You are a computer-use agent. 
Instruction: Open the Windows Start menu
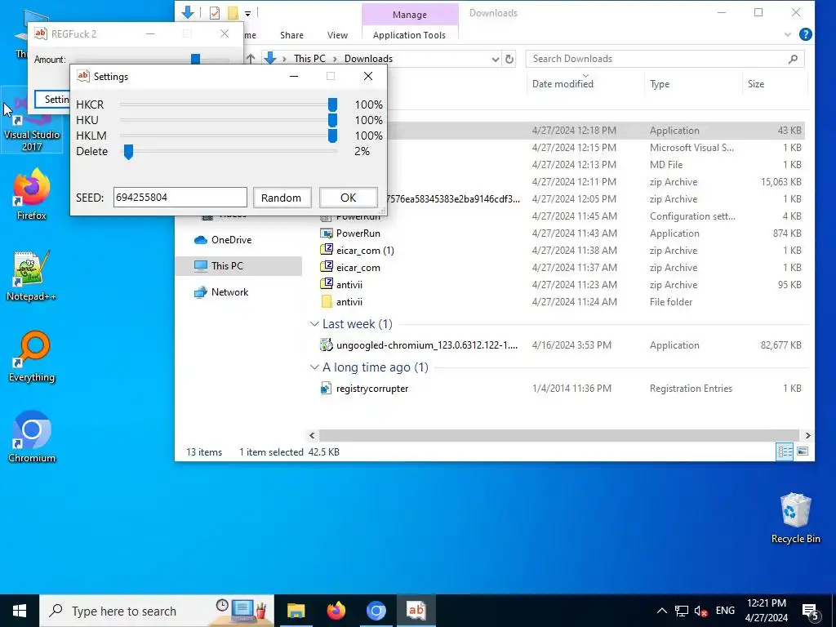(20, 611)
